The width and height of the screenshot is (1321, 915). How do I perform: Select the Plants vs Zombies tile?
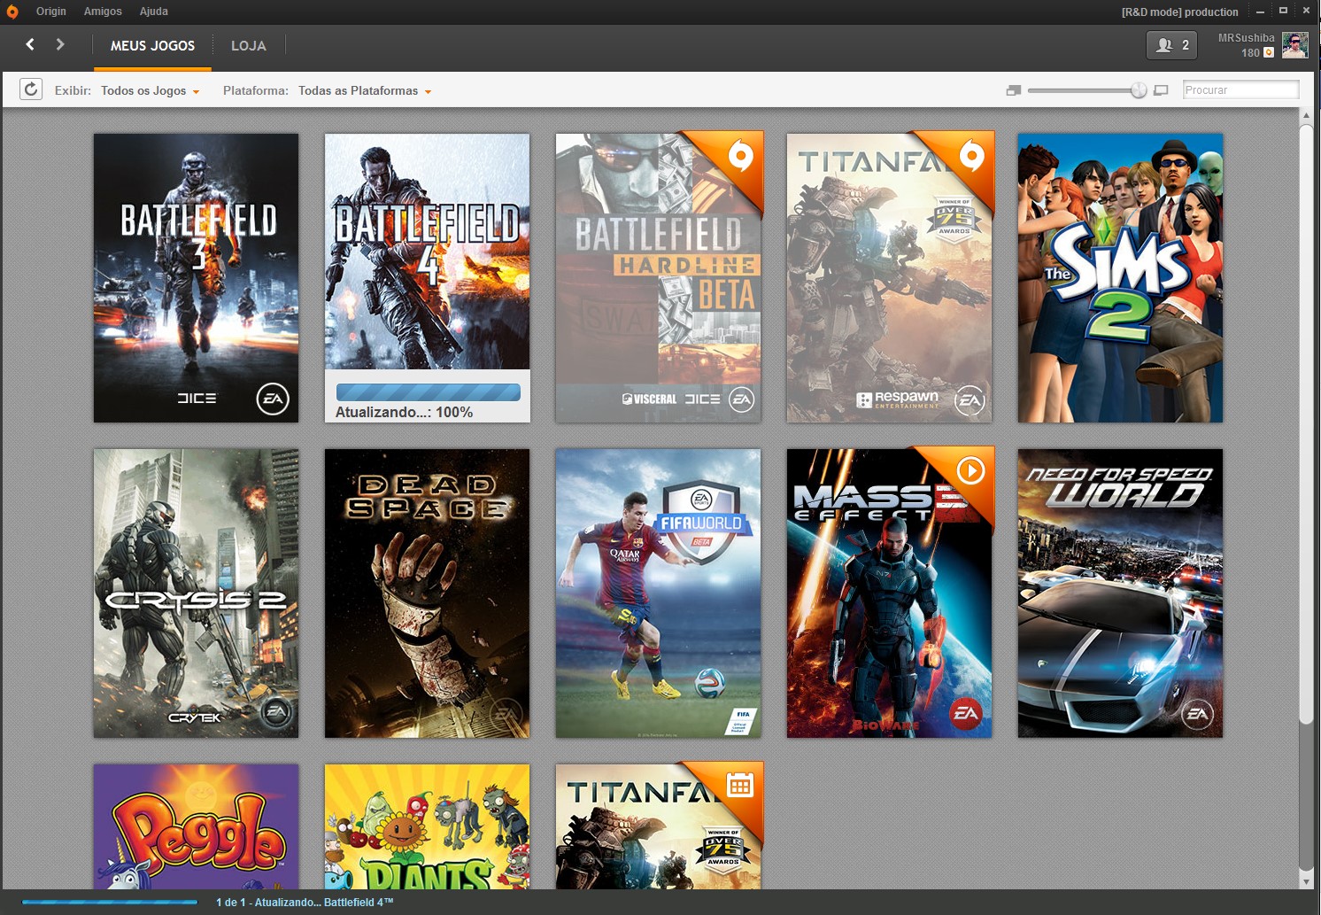pos(428,826)
